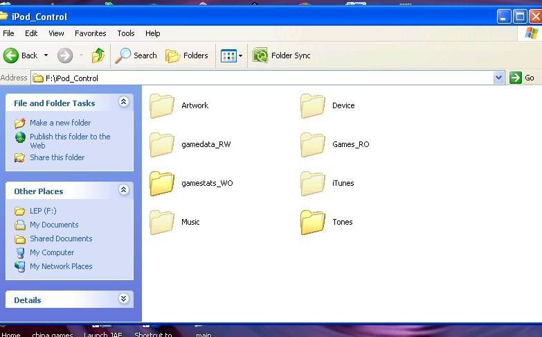Expand the Details panel
Screen dimensions: 542x337
(x=124, y=300)
